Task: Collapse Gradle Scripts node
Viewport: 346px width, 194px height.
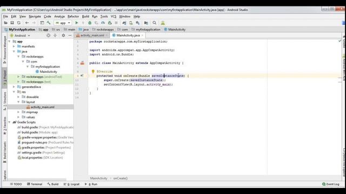Action: pyautogui.click(x=10, y=122)
